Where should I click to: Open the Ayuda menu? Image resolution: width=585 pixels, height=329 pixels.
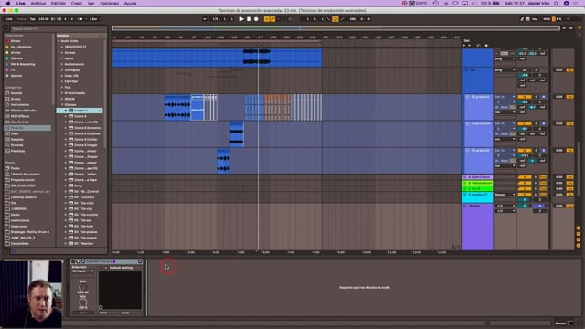pos(130,4)
